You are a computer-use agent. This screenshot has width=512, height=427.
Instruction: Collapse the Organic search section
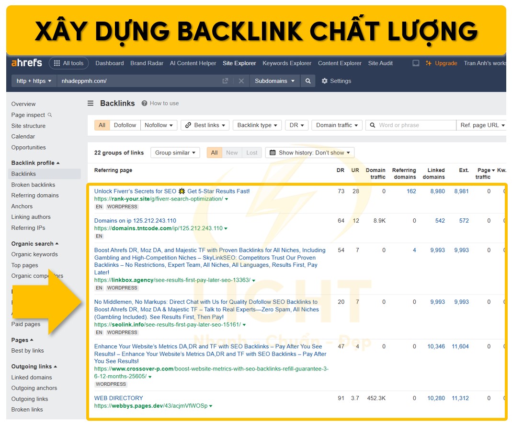[x=34, y=243]
